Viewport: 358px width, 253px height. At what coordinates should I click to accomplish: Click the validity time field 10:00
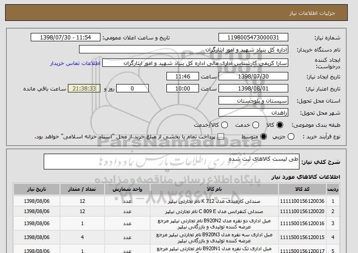[x=183, y=89]
